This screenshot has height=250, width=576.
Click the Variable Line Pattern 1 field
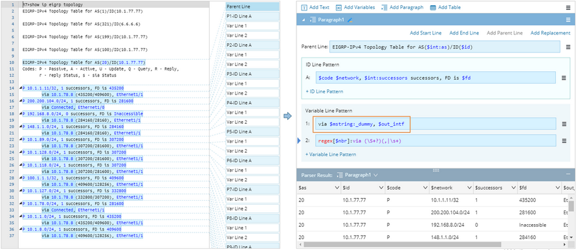click(x=434, y=124)
